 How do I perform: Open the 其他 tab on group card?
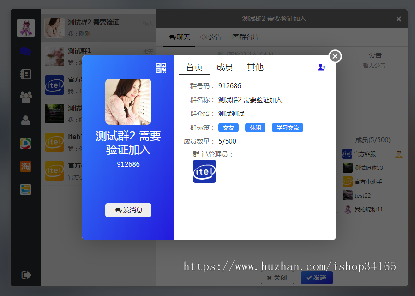pos(255,67)
